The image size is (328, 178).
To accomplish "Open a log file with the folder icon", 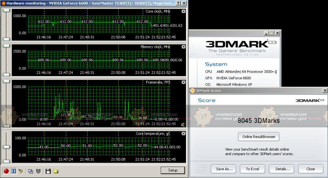I will coord(56,171).
